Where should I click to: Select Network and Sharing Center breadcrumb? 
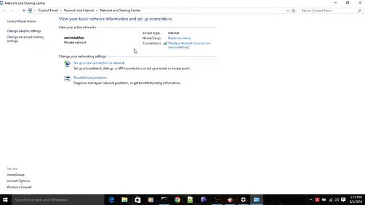(x=120, y=10)
